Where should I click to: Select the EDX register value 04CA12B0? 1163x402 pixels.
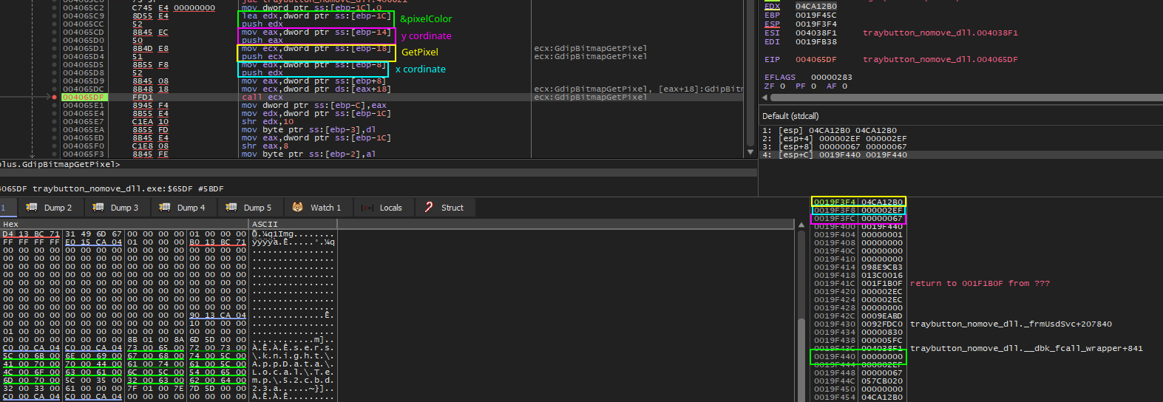816,6
